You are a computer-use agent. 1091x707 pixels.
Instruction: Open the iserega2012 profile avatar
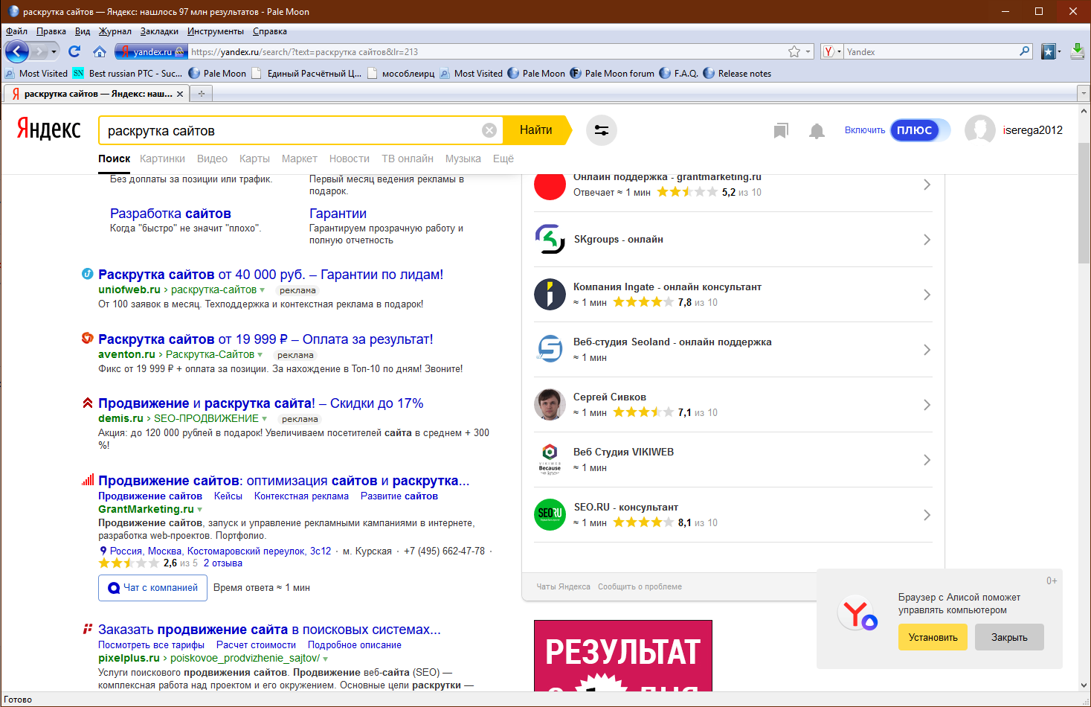(980, 130)
